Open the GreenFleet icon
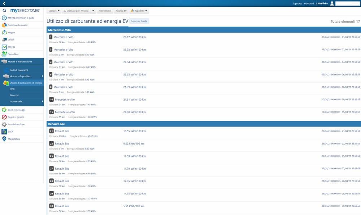361x215 pixels. pos(4,54)
